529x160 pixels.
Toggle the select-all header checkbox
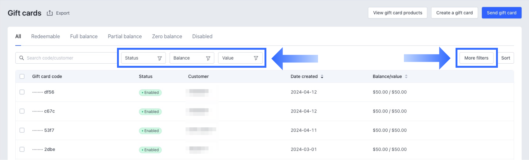coord(22,76)
